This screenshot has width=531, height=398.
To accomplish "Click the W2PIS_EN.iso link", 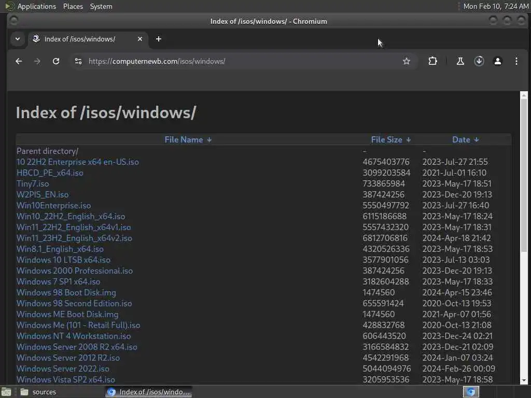I will click(43, 195).
